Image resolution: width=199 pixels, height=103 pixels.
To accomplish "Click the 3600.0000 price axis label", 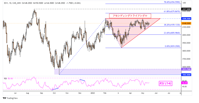I will pyautogui.click(x=186, y=67).
